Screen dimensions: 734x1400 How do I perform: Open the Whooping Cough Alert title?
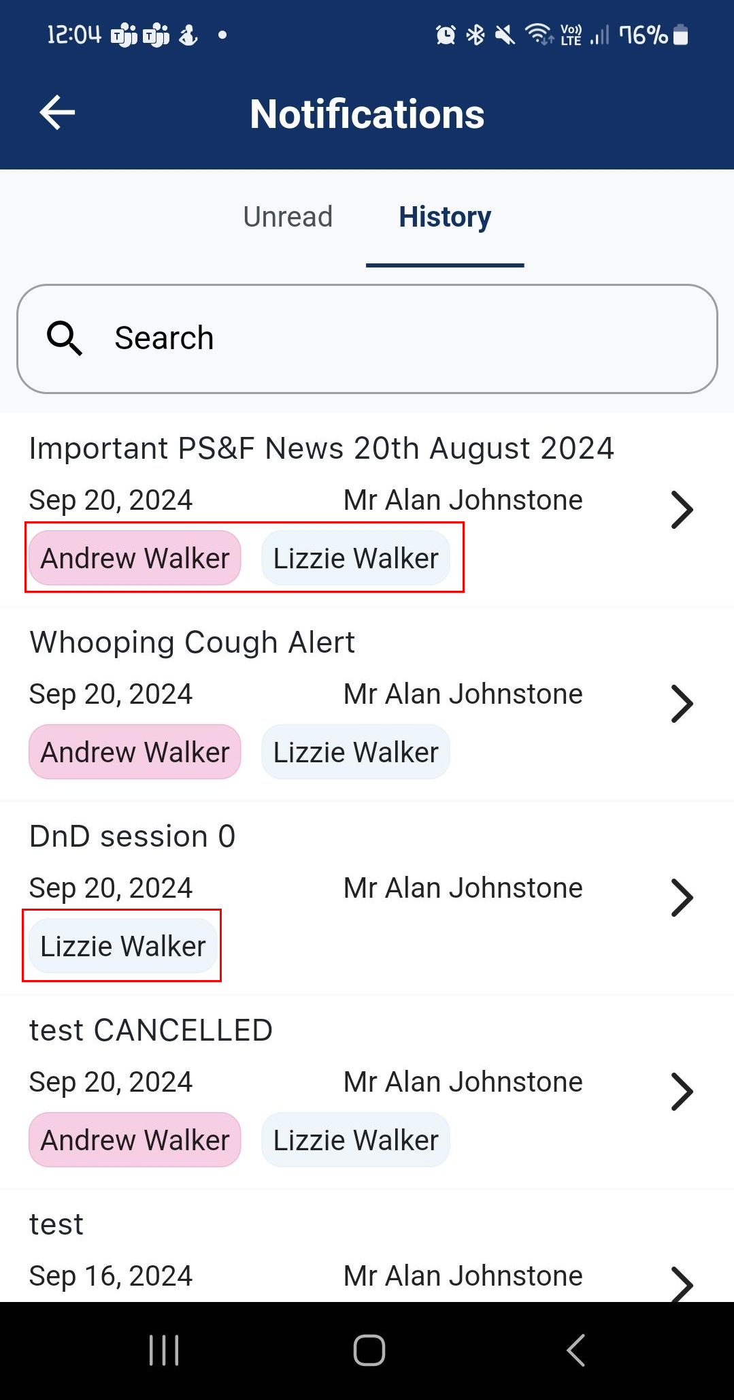pyautogui.click(x=192, y=642)
